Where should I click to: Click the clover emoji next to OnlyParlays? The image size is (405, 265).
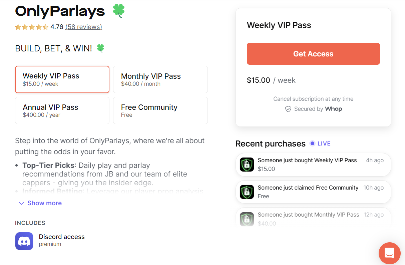[119, 11]
